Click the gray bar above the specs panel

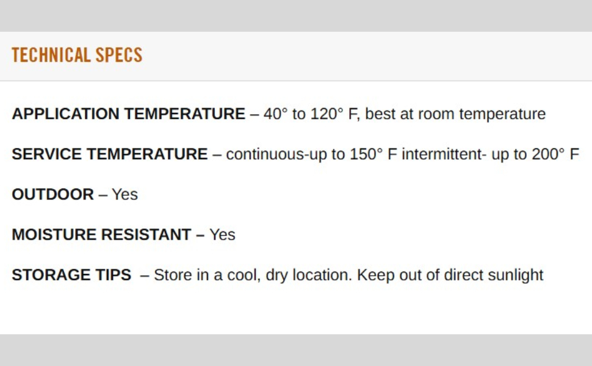[x=296, y=15]
